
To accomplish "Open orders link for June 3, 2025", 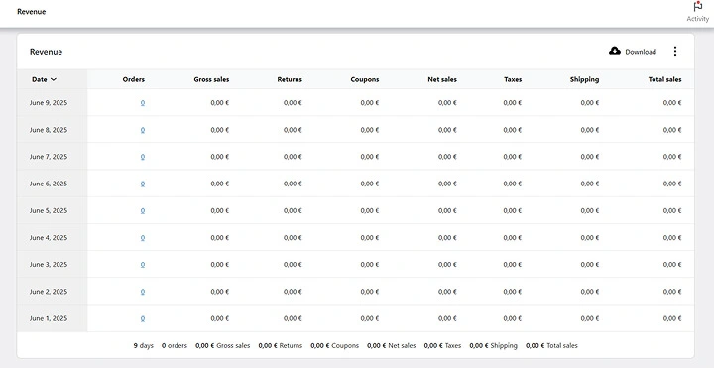I will [x=143, y=265].
